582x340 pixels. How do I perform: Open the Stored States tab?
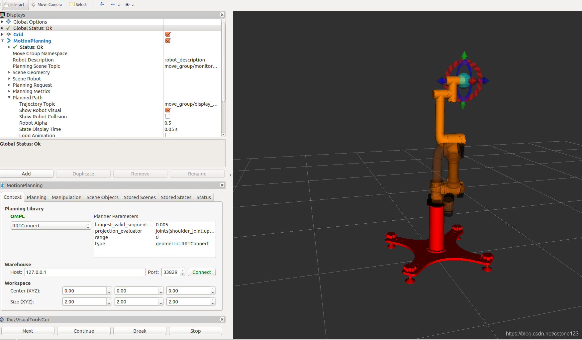(x=176, y=197)
